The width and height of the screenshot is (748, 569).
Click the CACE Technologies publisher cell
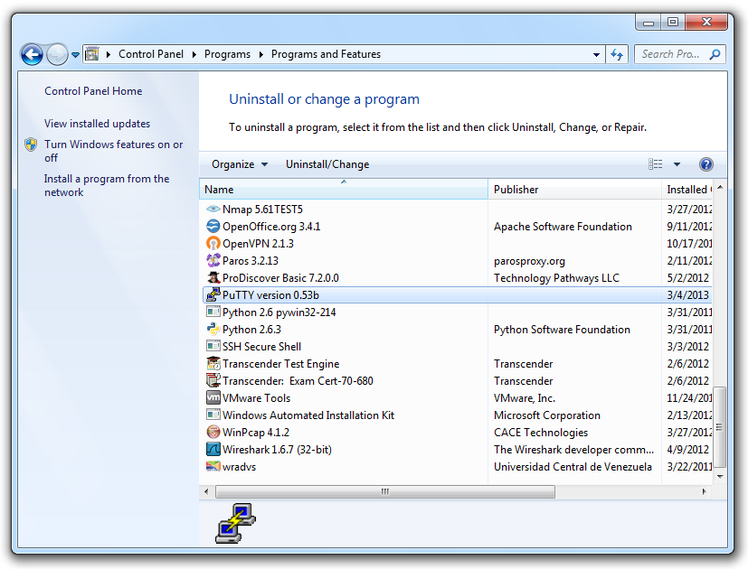click(x=541, y=433)
